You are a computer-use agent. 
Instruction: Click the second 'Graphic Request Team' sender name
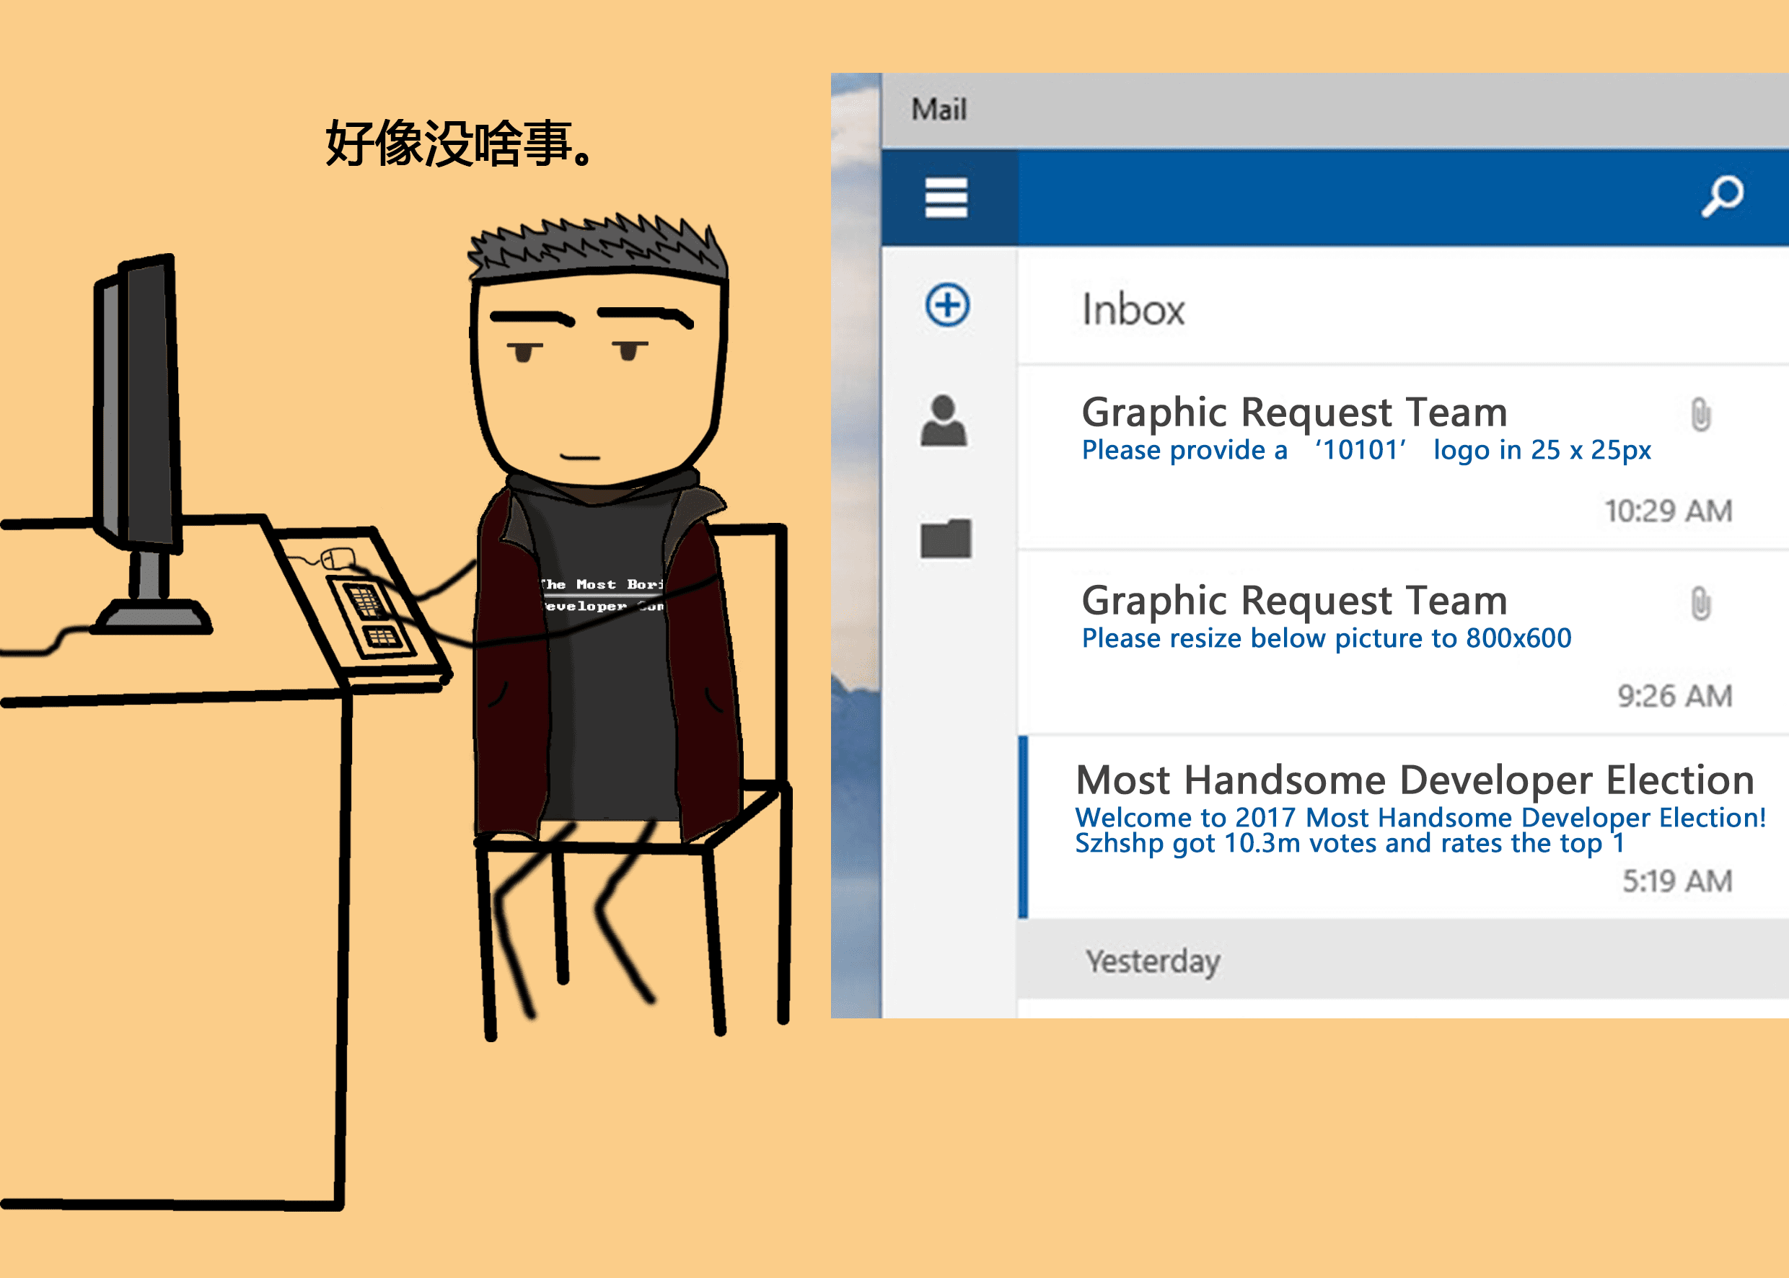pos(1294,601)
